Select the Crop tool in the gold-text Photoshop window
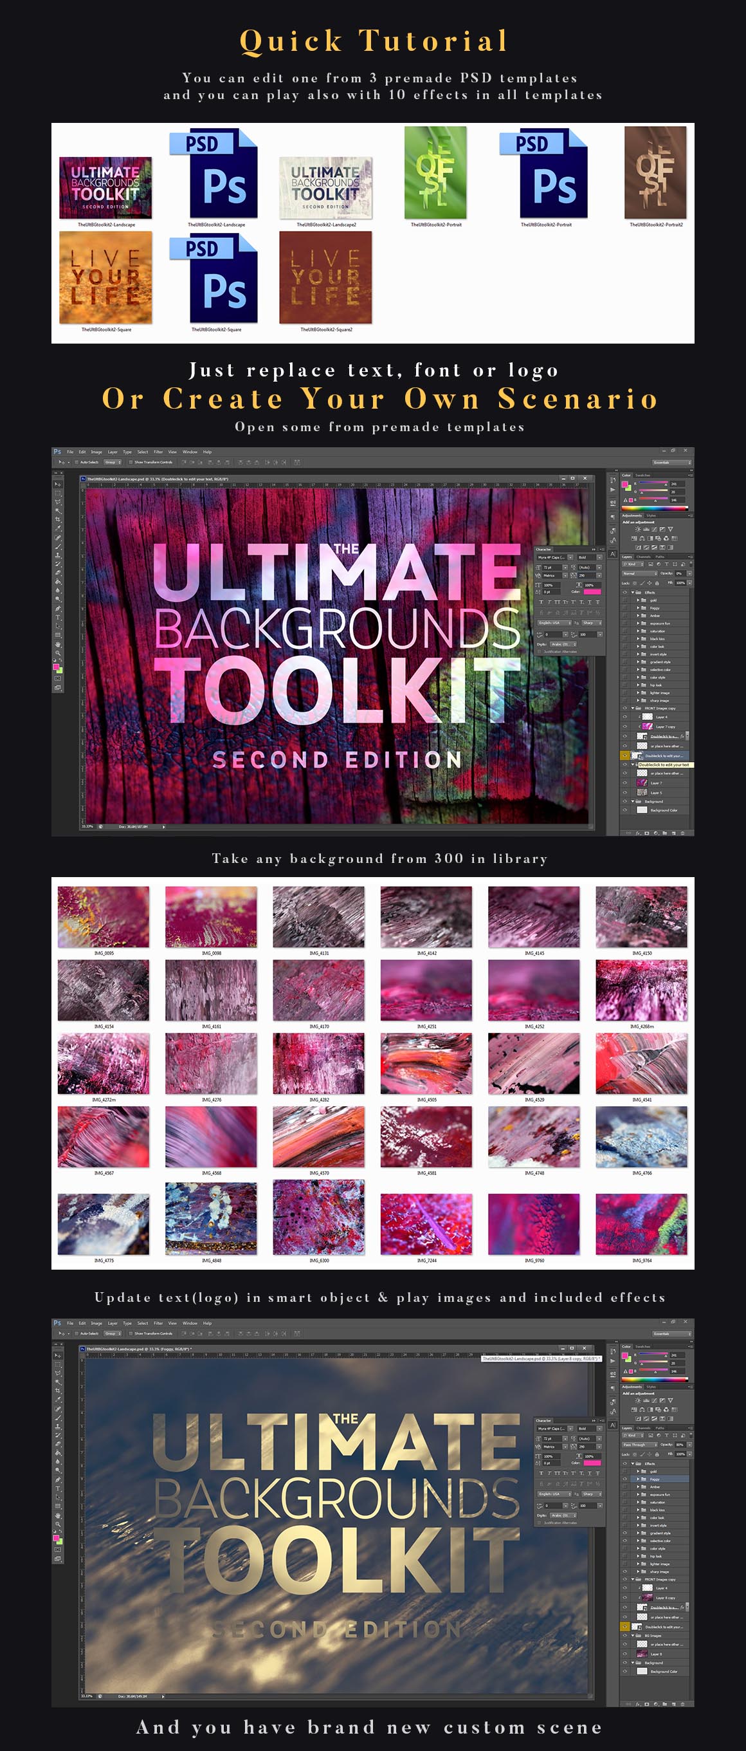This screenshot has width=746, height=1751. pyautogui.click(x=58, y=1391)
